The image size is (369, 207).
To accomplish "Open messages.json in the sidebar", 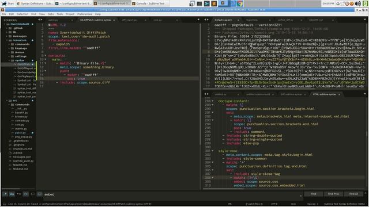I will click(22, 157).
